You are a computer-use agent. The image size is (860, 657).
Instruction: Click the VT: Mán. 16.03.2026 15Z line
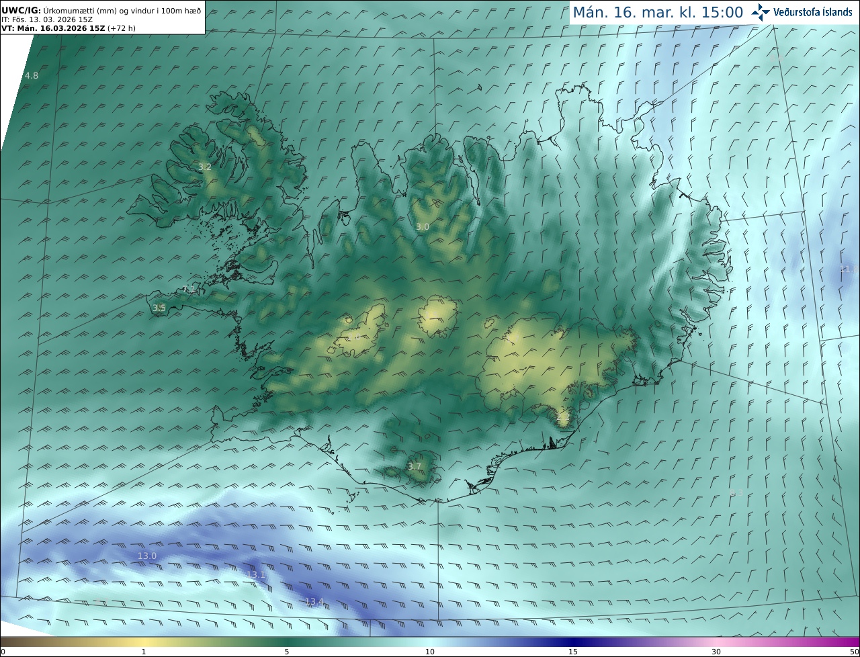coord(68,28)
